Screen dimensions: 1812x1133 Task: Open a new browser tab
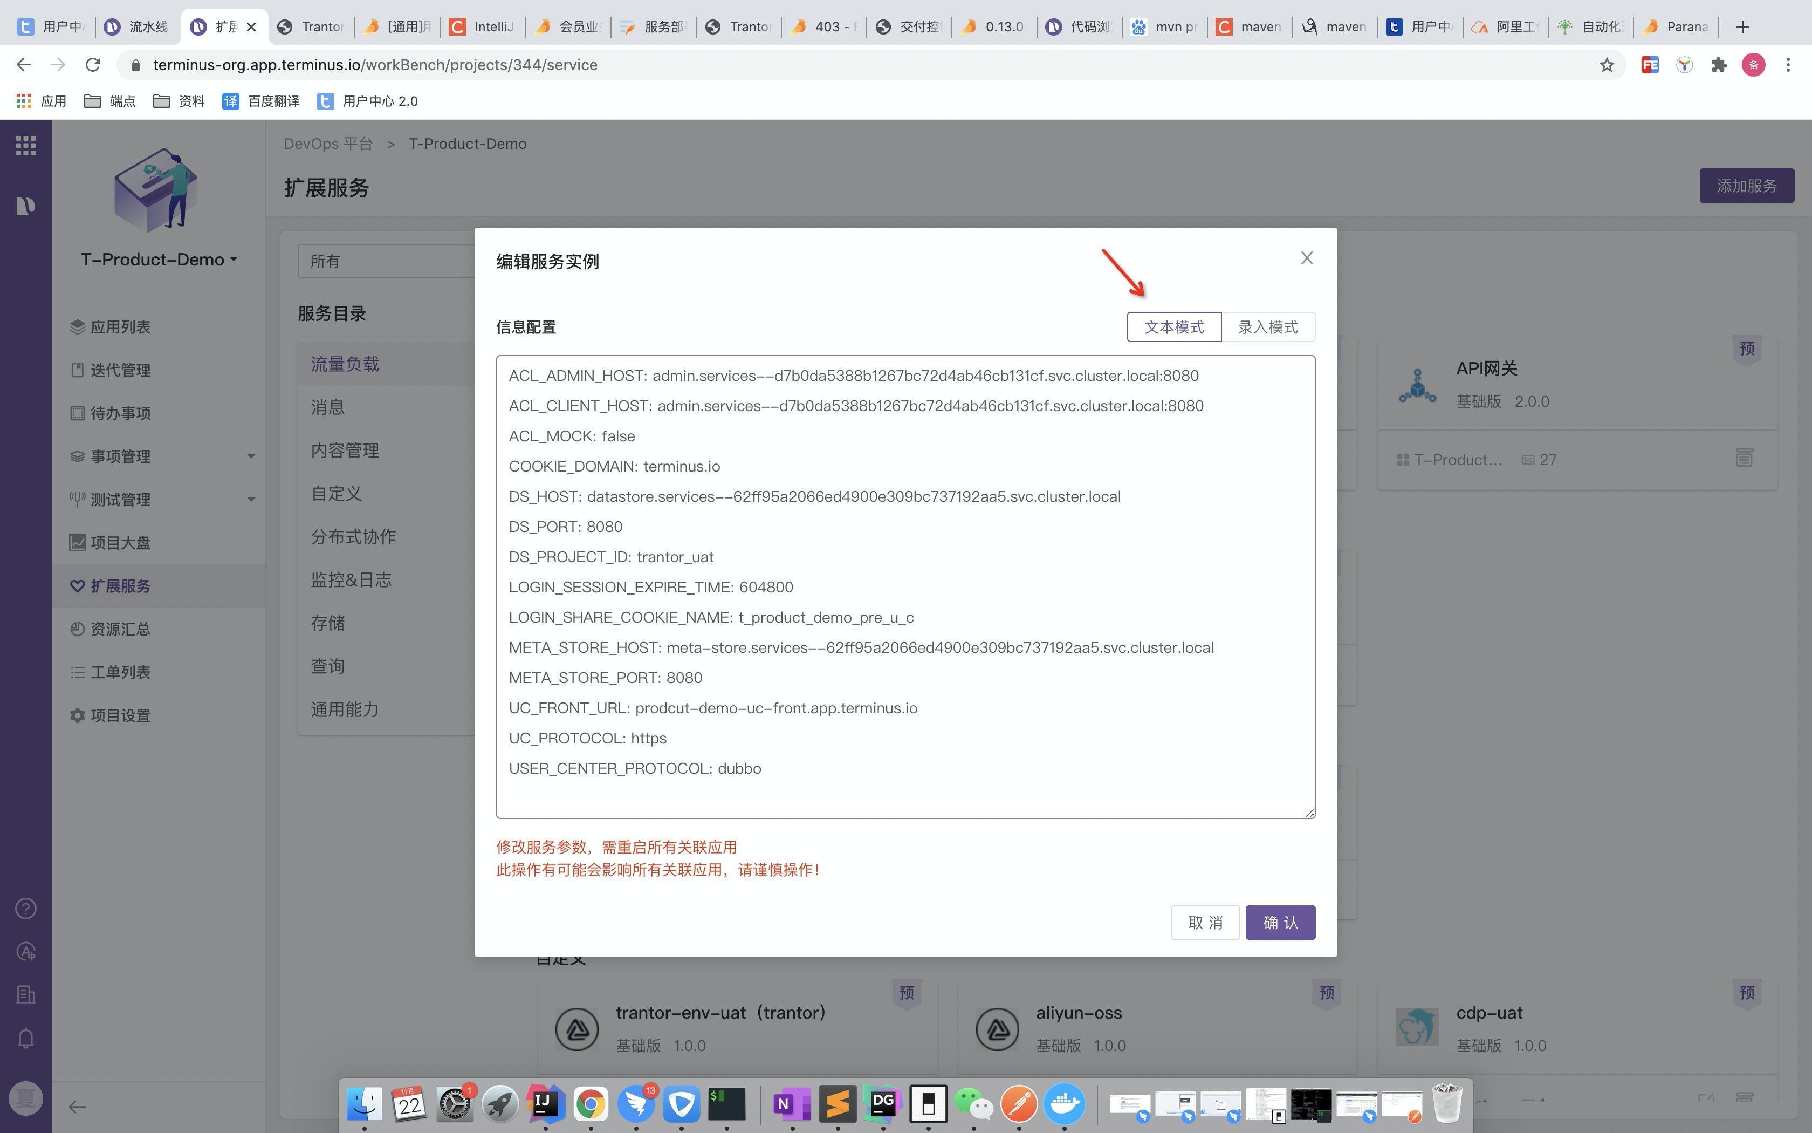pos(1743,27)
